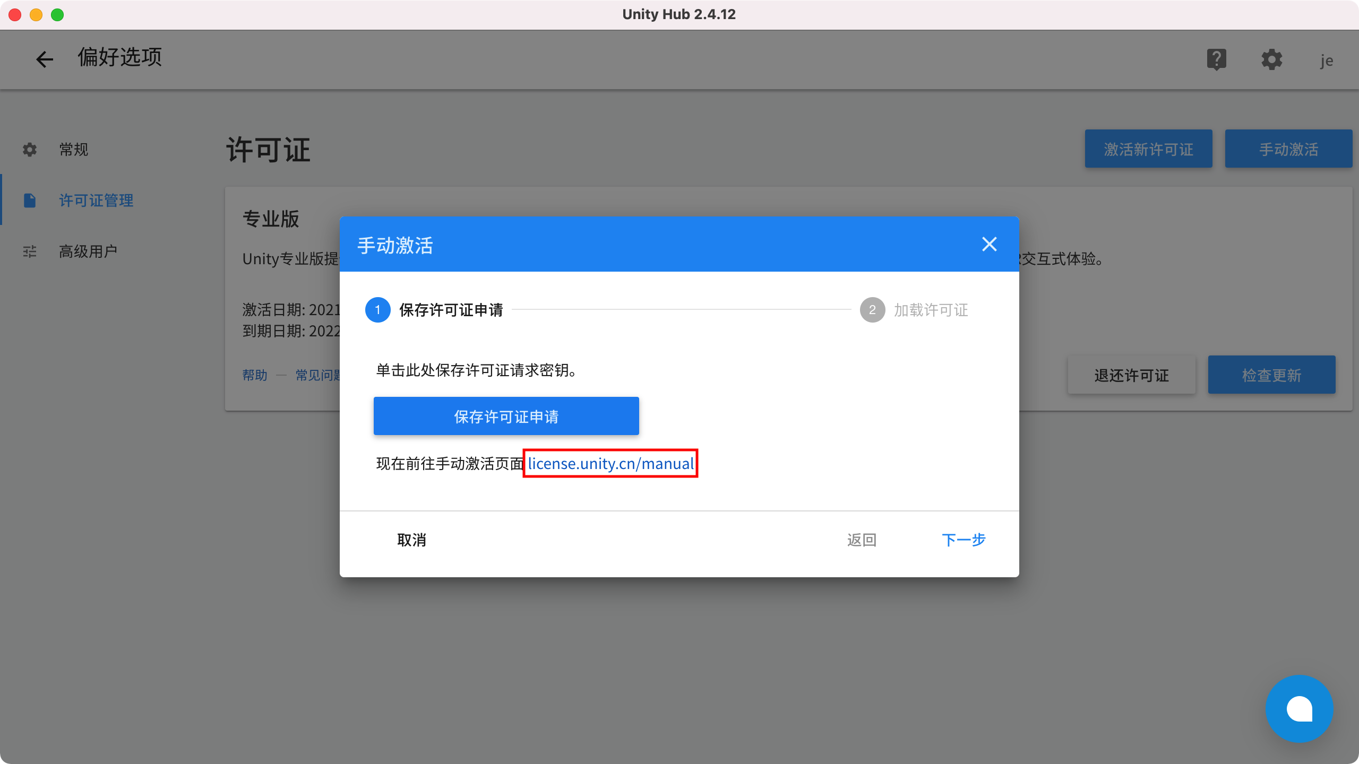Click the sliders icon beside 高级用户
Screen dimensions: 1359x764
point(30,251)
